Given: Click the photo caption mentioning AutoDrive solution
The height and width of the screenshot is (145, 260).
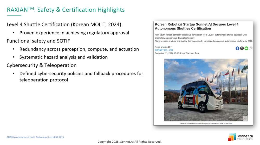Looking at the screenshot, I should click(x=206, y=124).
